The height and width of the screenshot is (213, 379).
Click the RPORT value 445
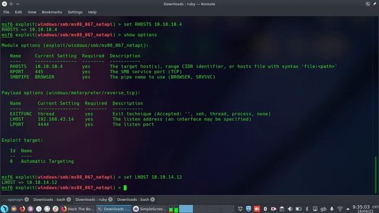tap(39, 72)
